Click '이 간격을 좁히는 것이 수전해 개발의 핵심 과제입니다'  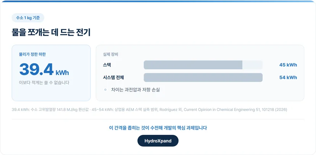(x=158, y=128)
